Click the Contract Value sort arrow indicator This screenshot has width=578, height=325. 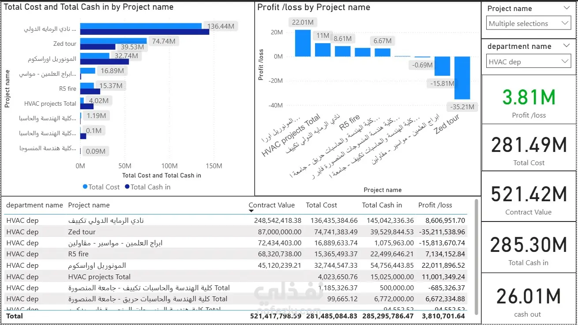(x=251, y=211)
